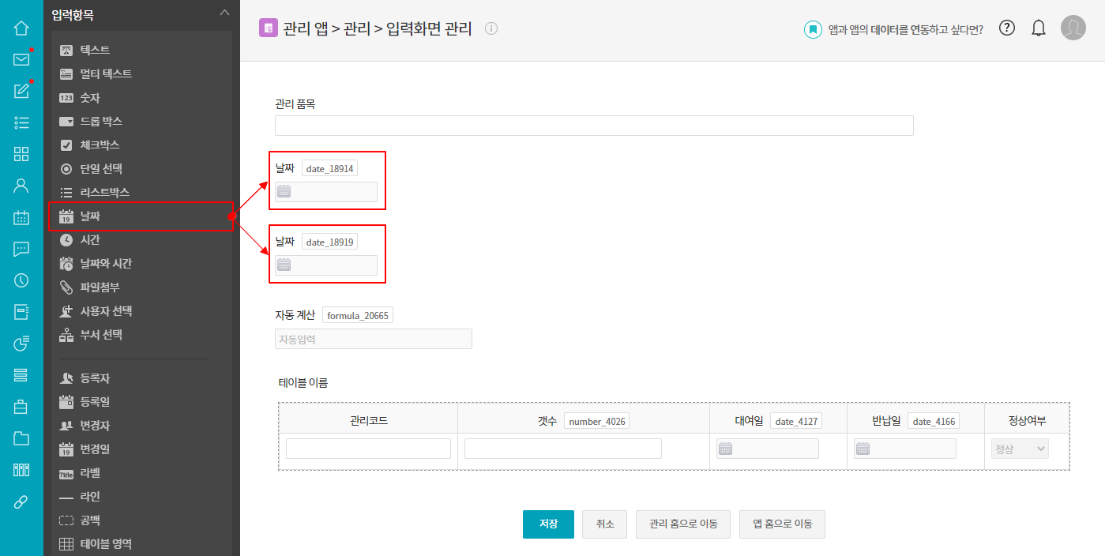This screenshot has height=556, width=1105.
Task: Open calendar picker in 반납일 column
Action: tap(863, 449)
